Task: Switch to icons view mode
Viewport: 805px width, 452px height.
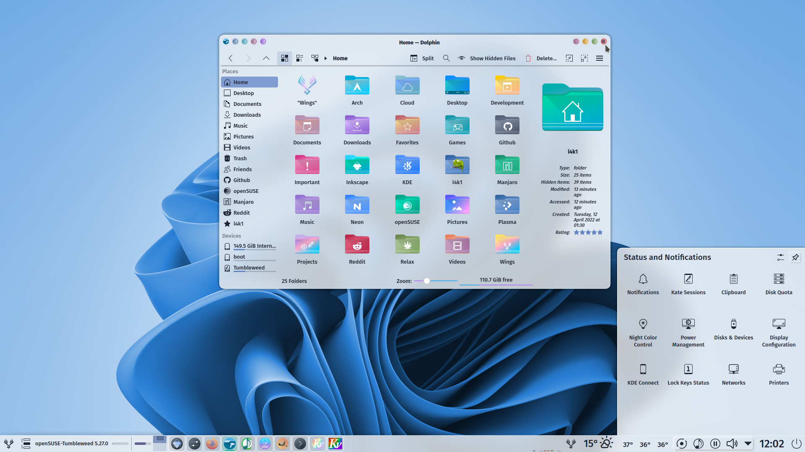Action: (285, 58)
